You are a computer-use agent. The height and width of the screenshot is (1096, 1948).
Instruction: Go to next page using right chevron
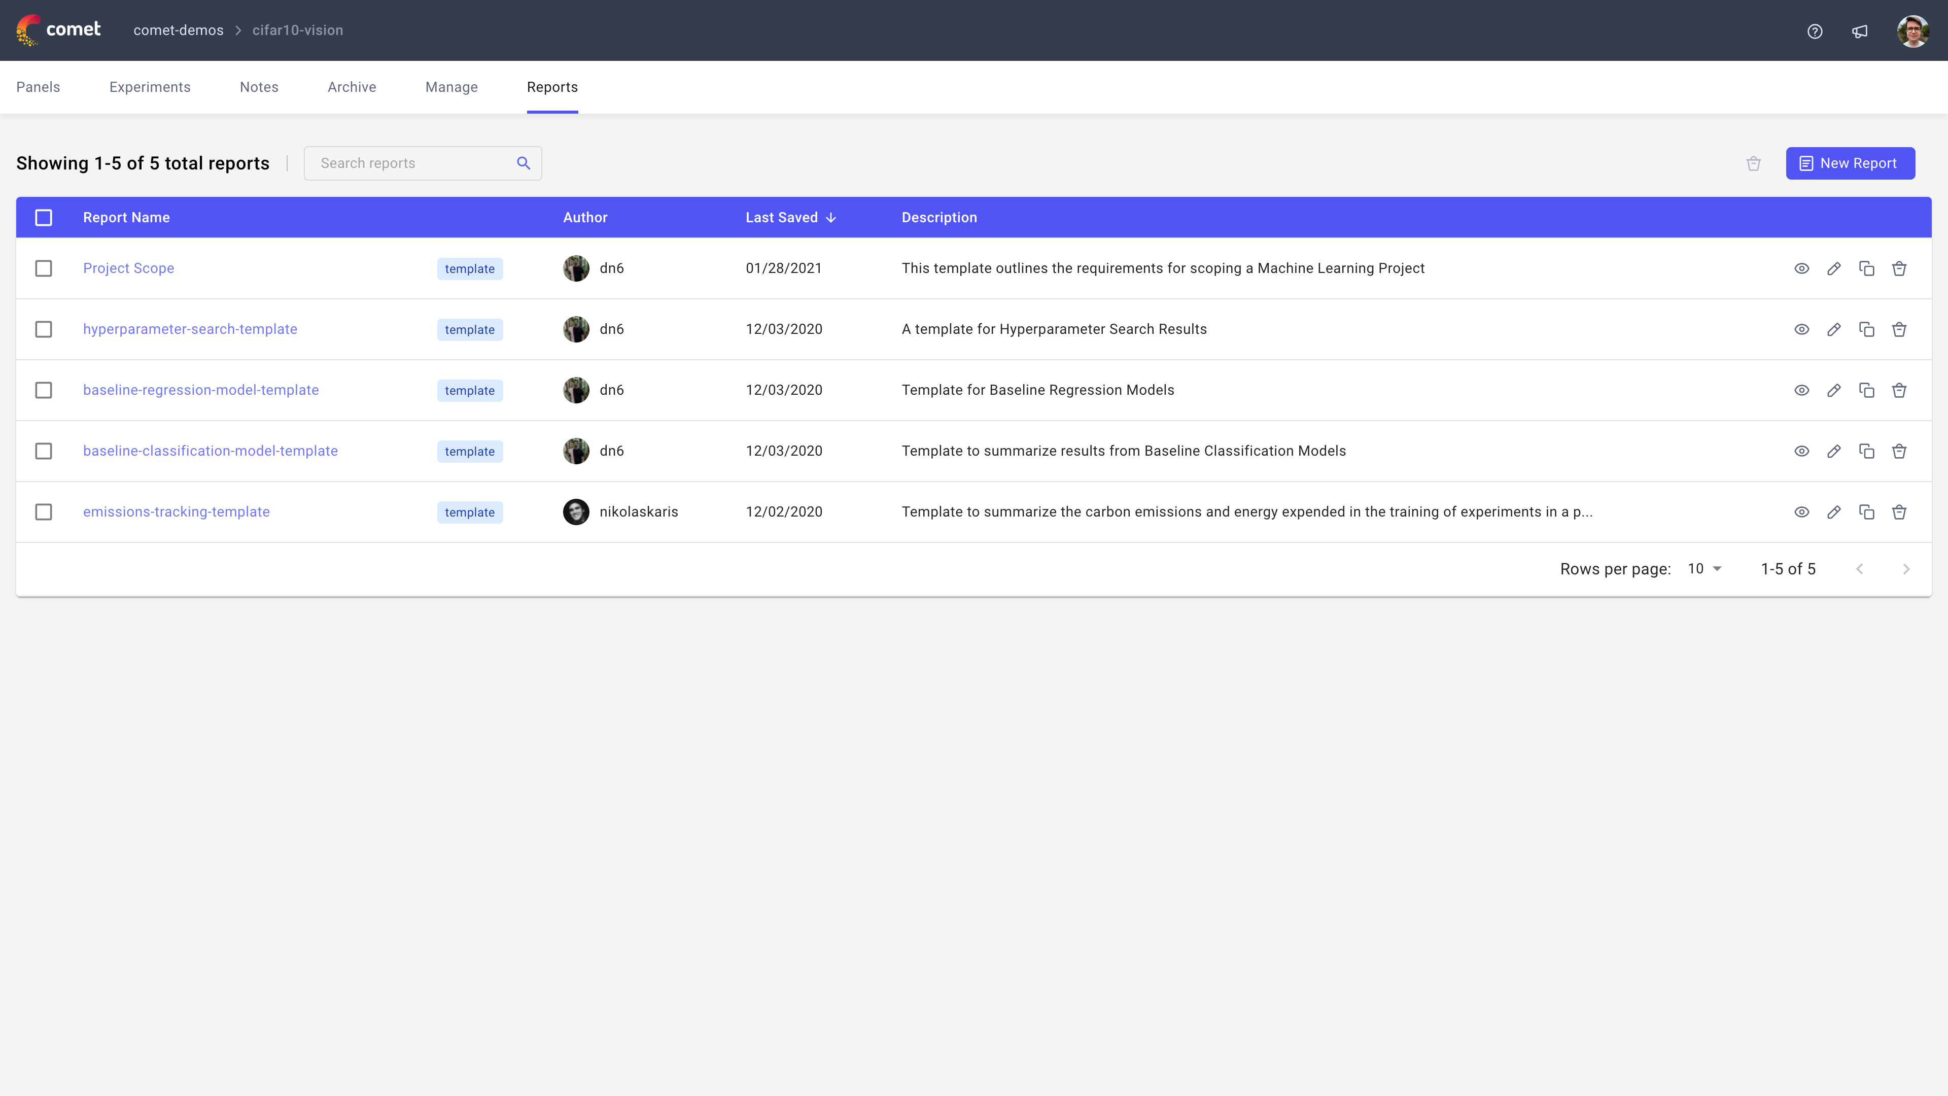(x=1906, y=569)
